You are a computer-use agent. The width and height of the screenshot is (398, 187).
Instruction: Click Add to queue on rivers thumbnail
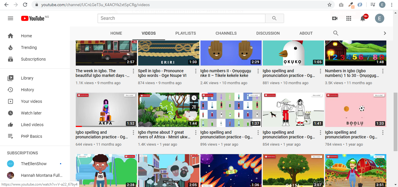(x=194, y=107)
